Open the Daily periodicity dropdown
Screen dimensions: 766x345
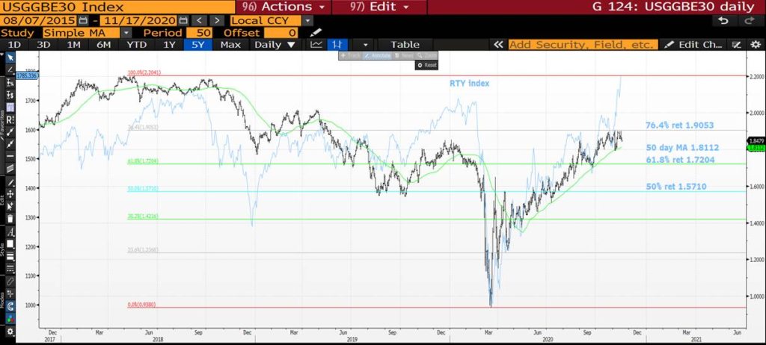tap(274, 45)
